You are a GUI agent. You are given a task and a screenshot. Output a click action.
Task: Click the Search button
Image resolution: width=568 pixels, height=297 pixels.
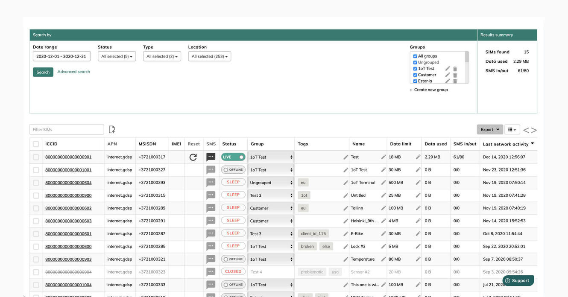43,72
